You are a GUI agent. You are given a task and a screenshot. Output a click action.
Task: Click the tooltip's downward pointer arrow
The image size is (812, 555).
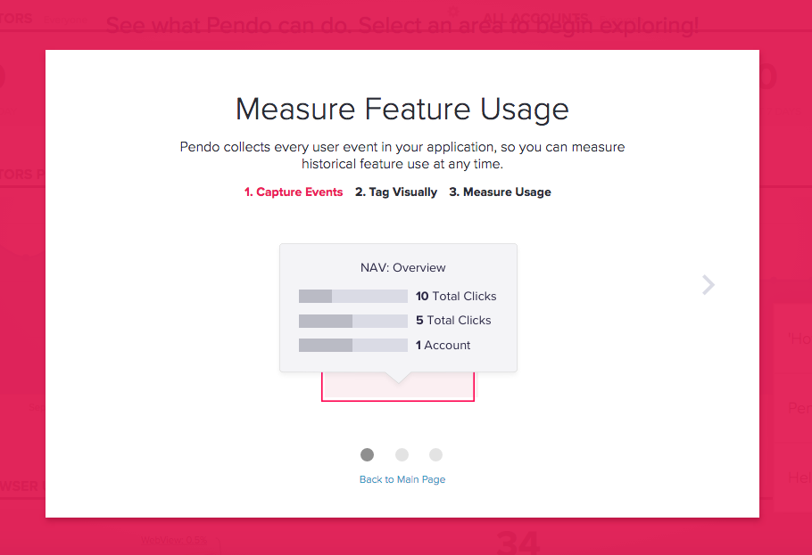tap(398, 378)
